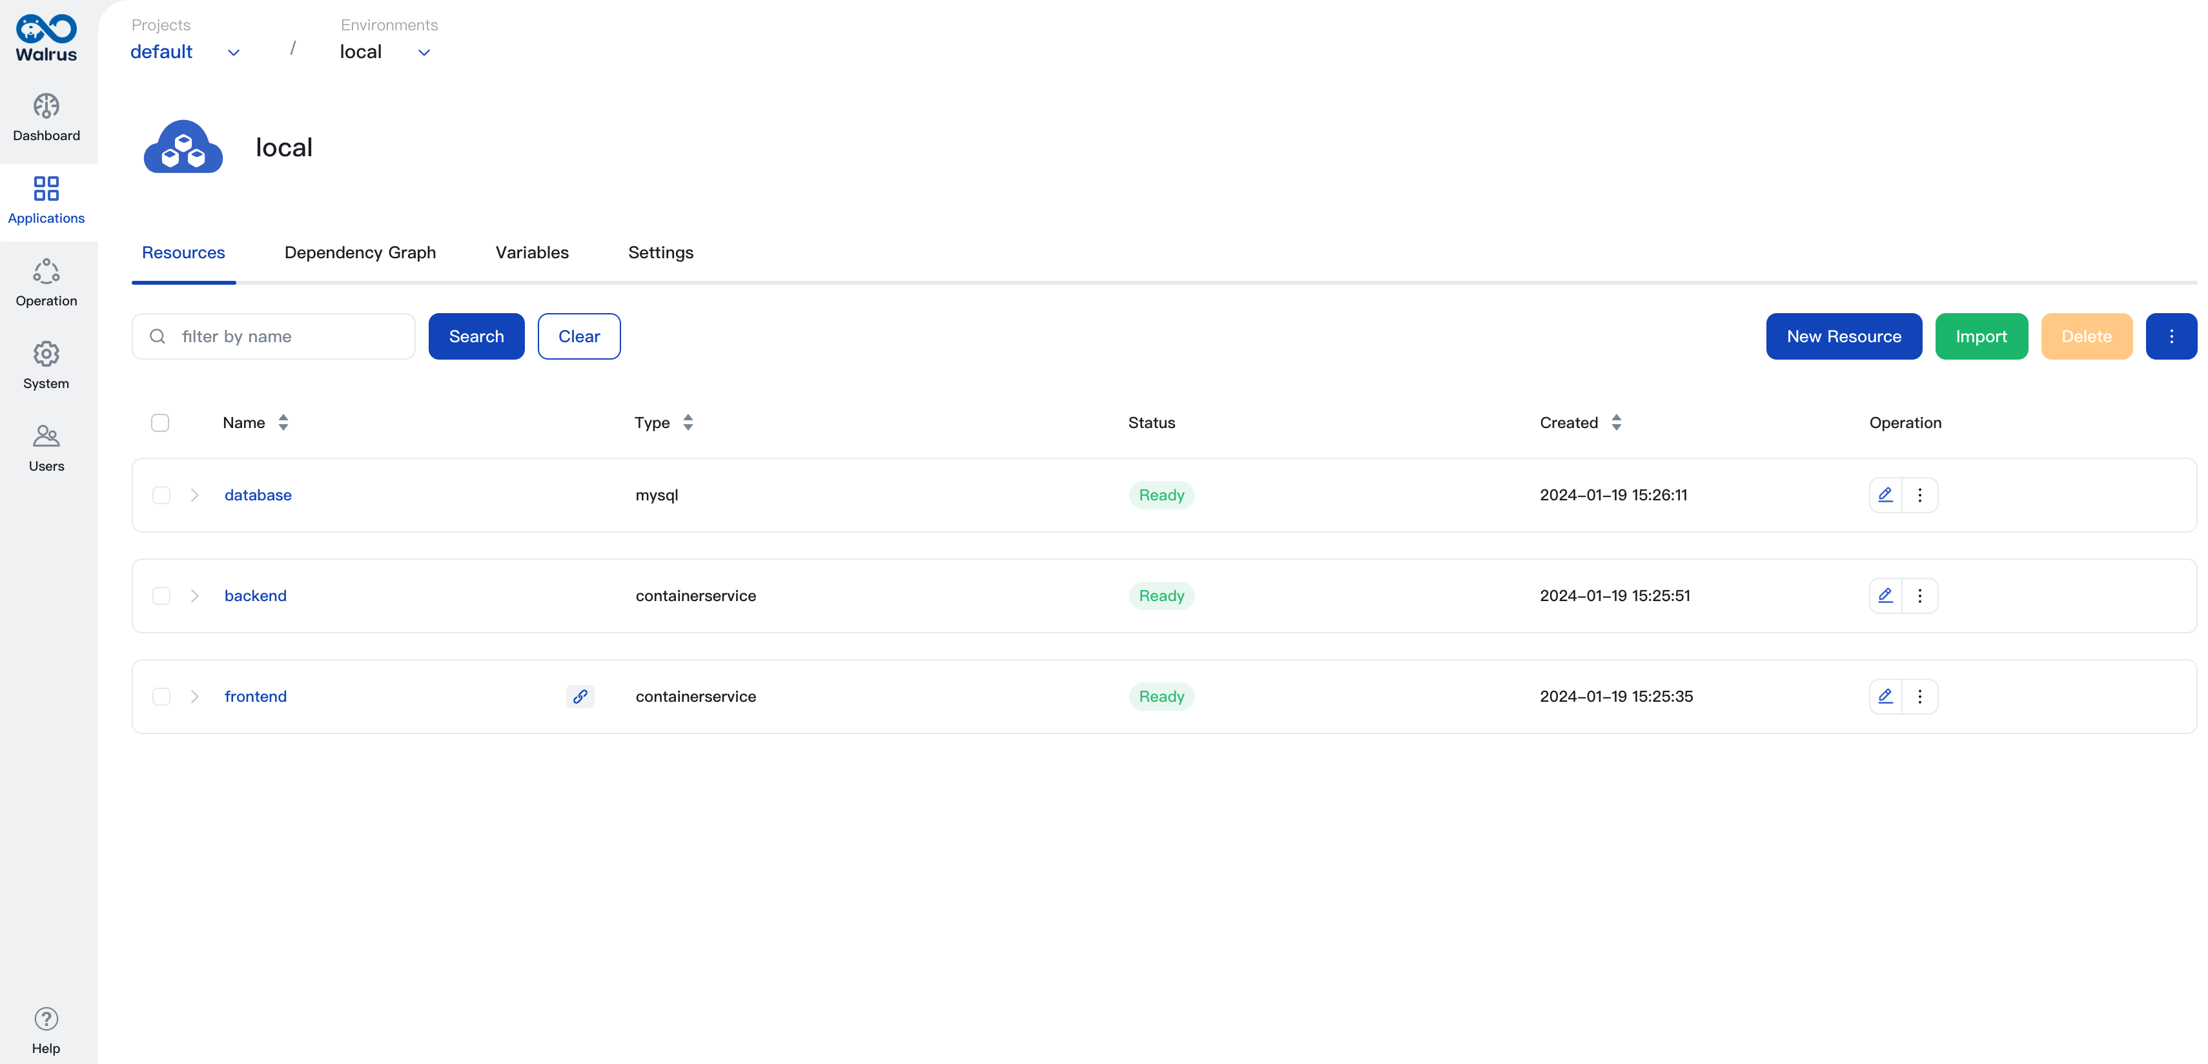Toggle checkbox for backend resource

162,595
